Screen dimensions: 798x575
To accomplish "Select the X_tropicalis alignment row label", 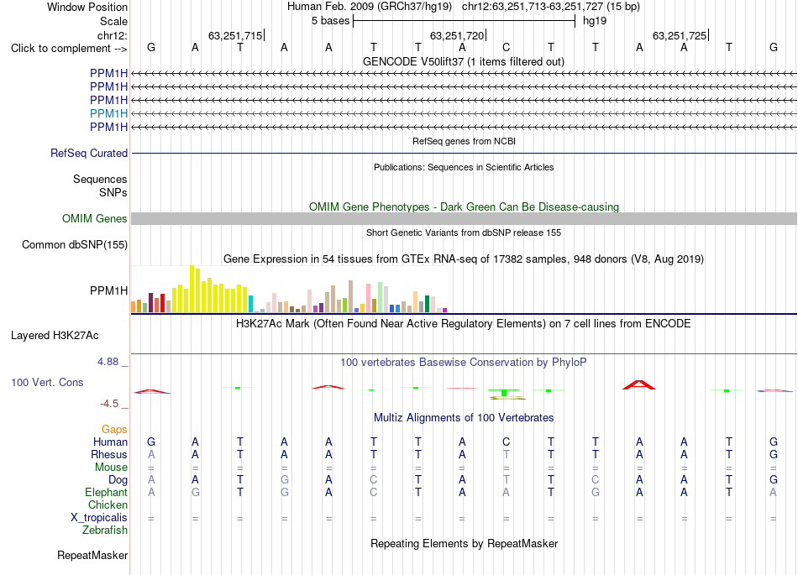I will pyautogui.click(x=99, y=518).
